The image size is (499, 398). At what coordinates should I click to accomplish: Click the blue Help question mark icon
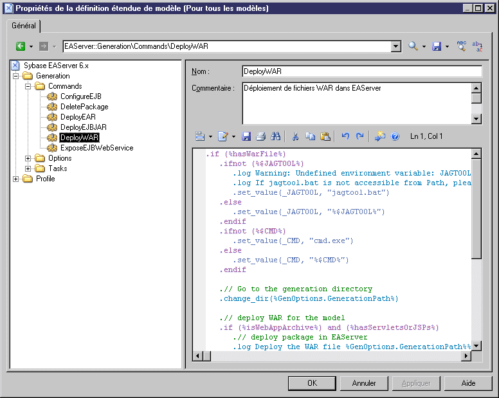395,136
